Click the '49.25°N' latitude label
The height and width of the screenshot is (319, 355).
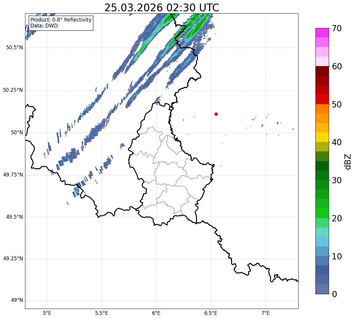(x=13, y=259)
